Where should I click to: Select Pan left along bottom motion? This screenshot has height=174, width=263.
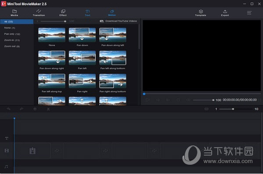[113, 58]
